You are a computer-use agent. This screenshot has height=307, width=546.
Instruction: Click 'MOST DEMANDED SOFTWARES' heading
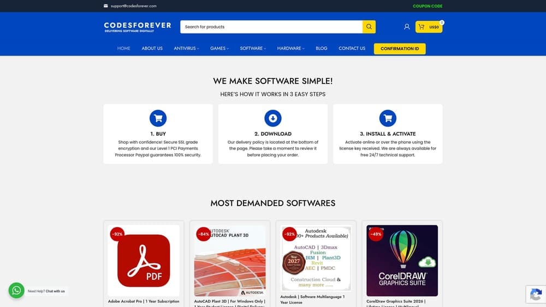coord(273,203)
